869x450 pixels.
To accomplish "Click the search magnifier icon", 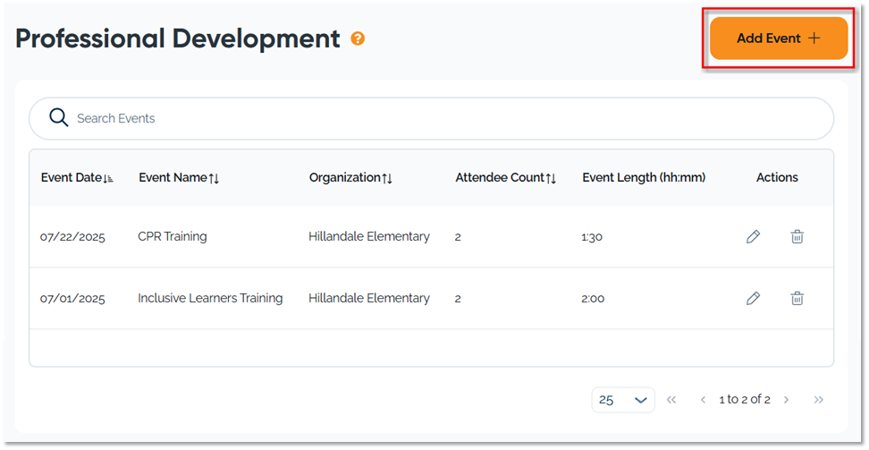I will tap(59, 118).
